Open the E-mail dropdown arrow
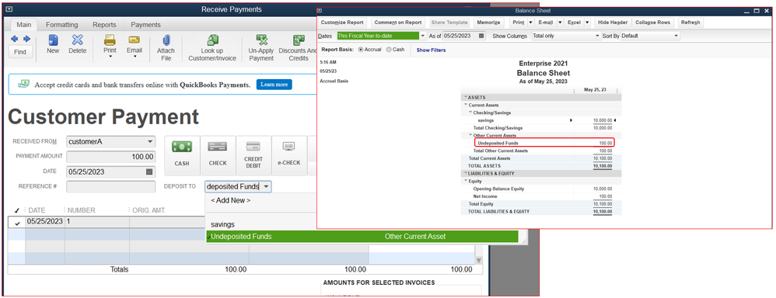The height and width of the screenshot is (298, 776). 560,23
